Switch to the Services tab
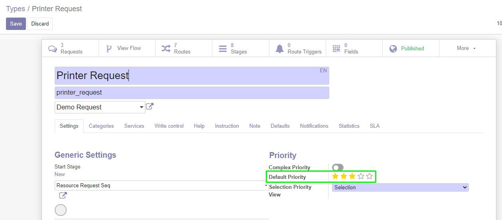Viewport: 502px width, 220px height. 134,126
